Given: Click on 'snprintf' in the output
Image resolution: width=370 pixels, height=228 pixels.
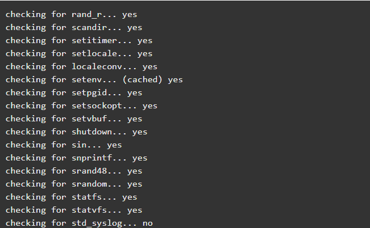Looking at the screenshot, I should (x=92, y=158).
